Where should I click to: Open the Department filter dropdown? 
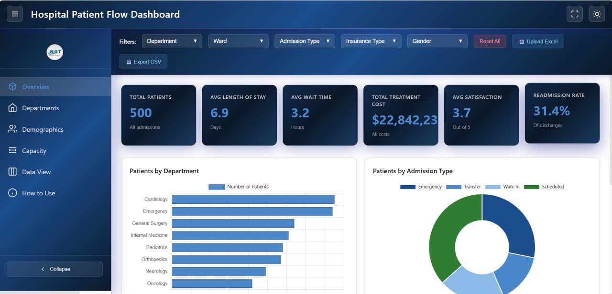[172, 41]
